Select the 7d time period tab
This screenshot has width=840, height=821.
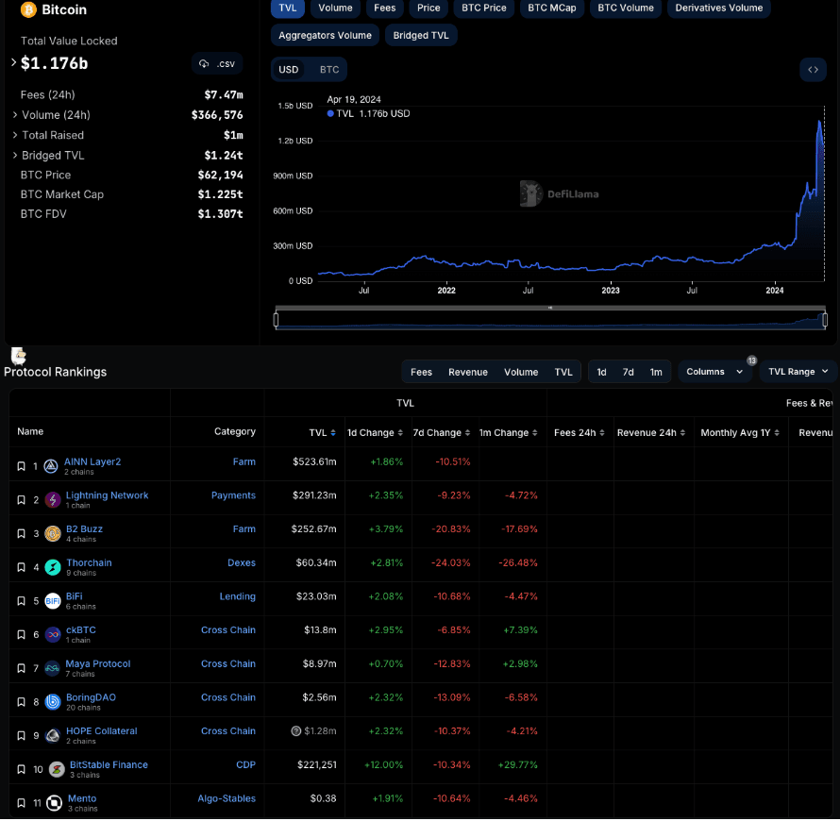pos(628,372)
